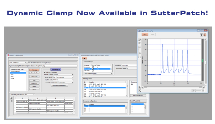The image size is (215, 124).
Task: Click the Scope window title icon
Action: coord(138,31)
